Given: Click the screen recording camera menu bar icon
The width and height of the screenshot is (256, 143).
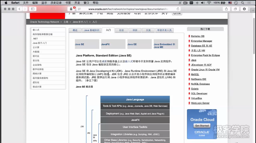Looking at the screenshot, I should pos(185,3).
